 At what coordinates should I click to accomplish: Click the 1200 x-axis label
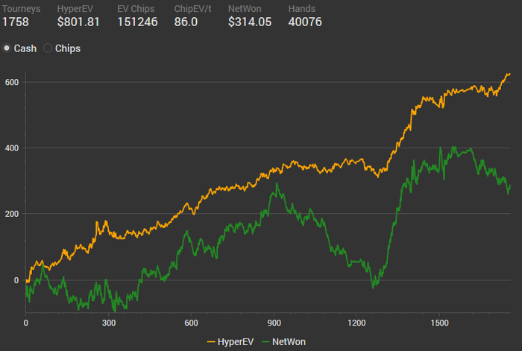pos(356,323)
